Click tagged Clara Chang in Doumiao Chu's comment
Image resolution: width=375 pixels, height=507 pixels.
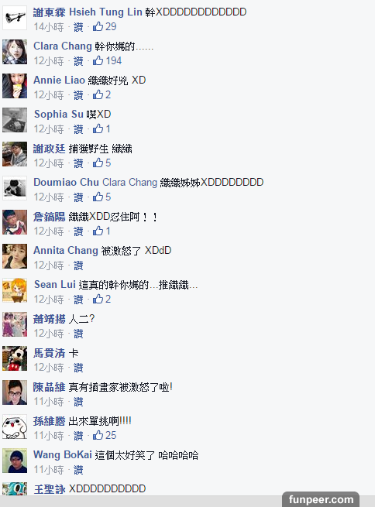[129, 183]
